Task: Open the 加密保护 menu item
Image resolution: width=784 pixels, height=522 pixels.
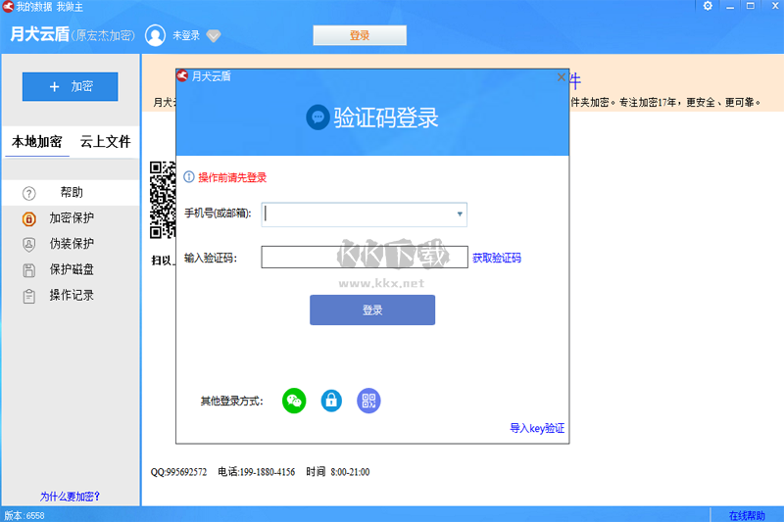Action: click(71, 217)
